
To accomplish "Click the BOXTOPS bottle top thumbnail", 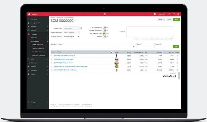I will click(x=116, y=63).
